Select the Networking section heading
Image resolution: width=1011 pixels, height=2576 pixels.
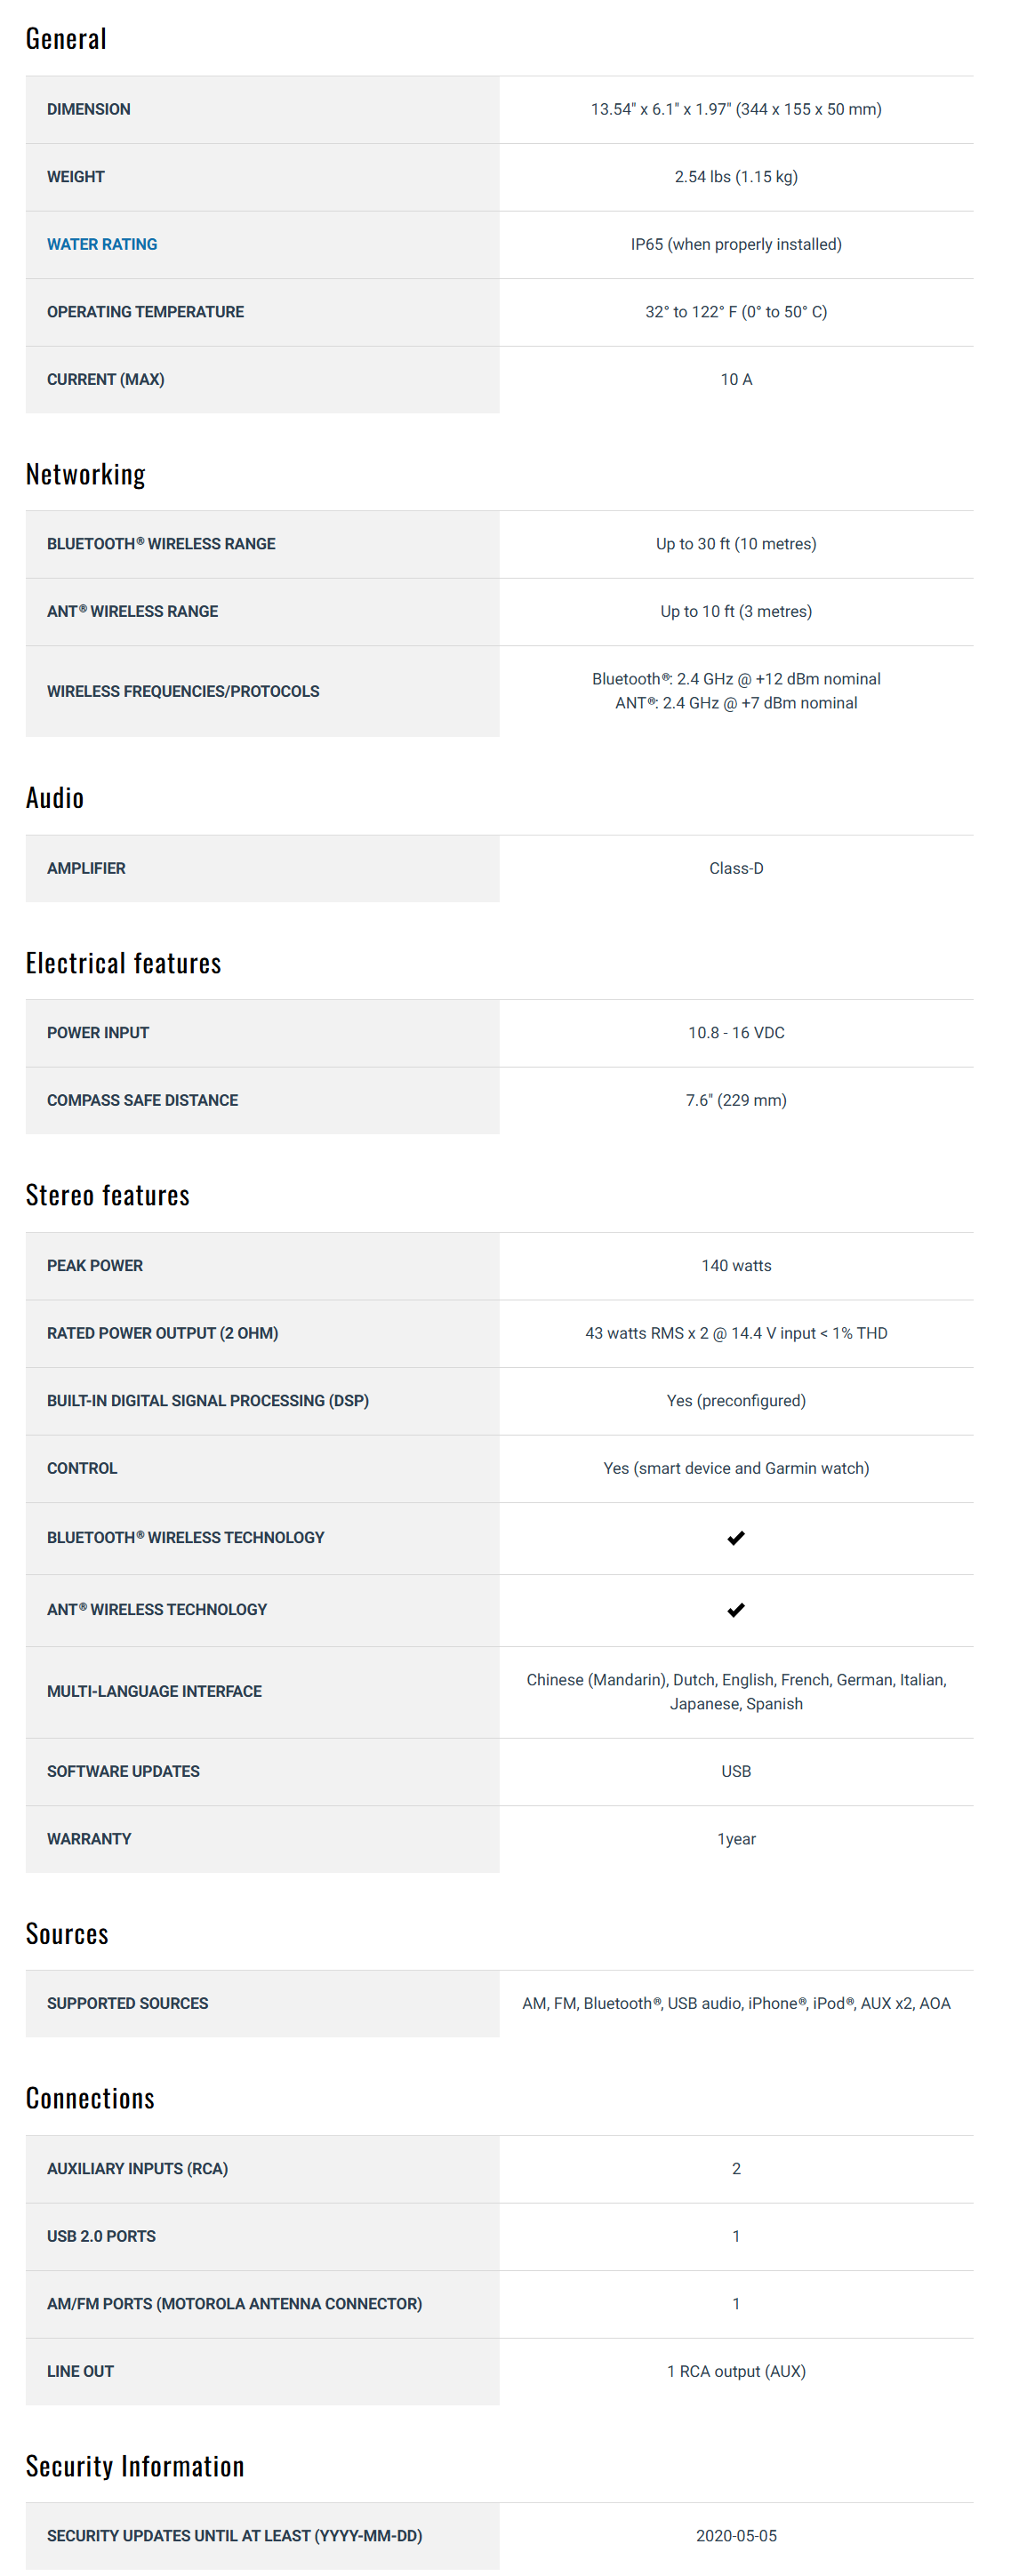pos(86,474)
